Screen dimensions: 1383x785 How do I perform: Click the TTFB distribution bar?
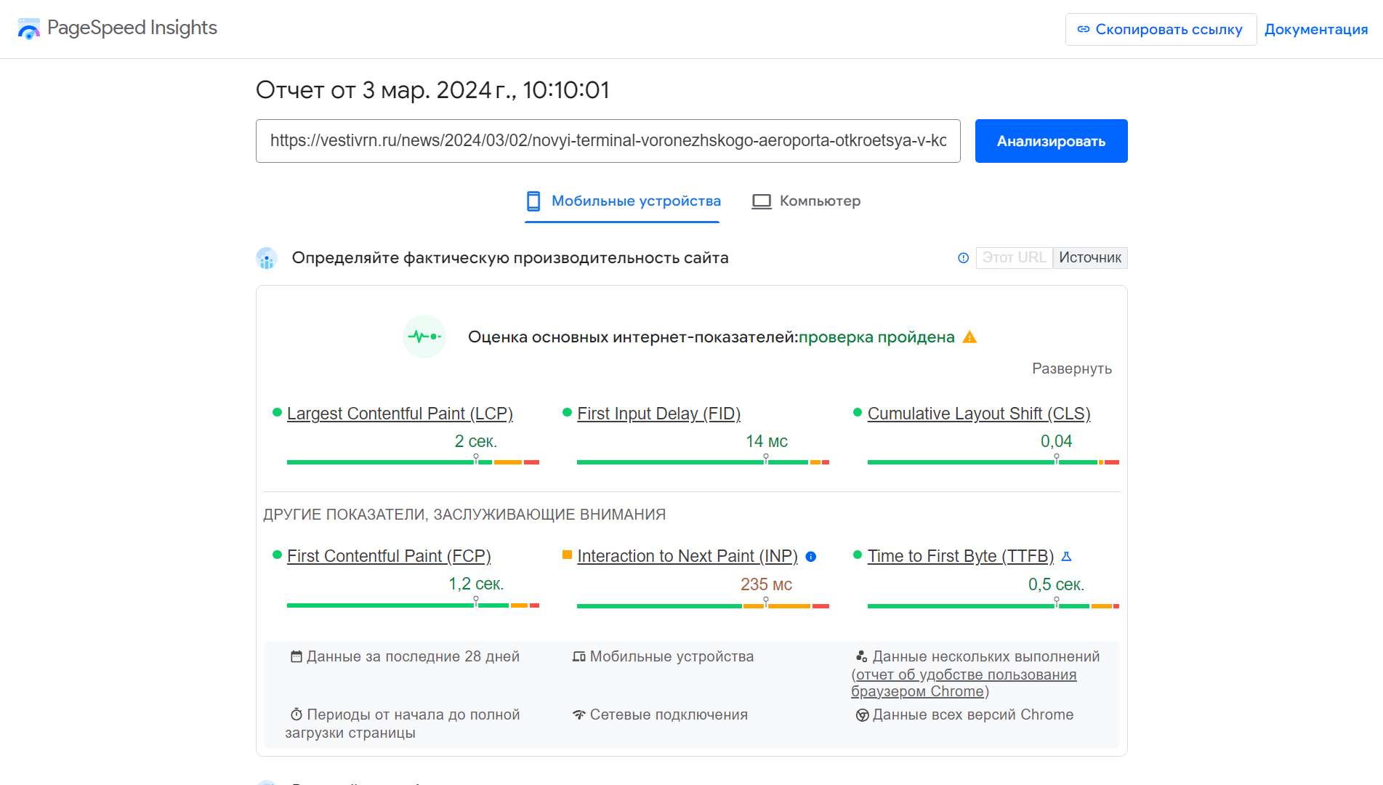coord(993,606)
